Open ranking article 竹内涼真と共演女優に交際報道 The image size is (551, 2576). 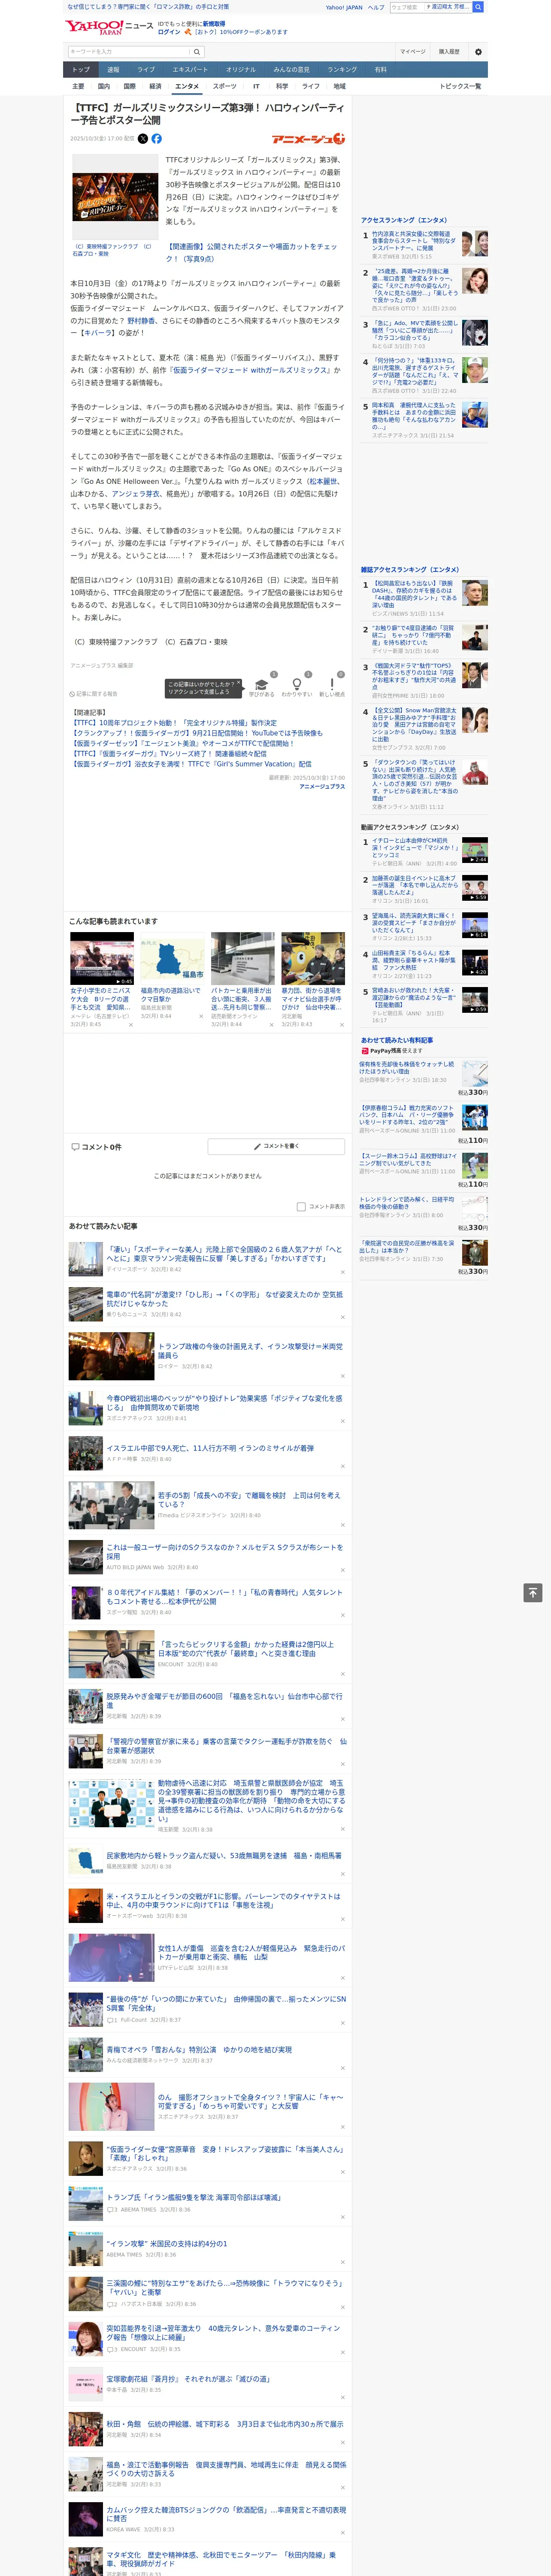tap(414, 241)
